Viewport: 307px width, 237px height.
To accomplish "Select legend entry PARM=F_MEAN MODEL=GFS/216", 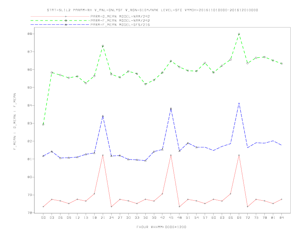I will point(120,25).
